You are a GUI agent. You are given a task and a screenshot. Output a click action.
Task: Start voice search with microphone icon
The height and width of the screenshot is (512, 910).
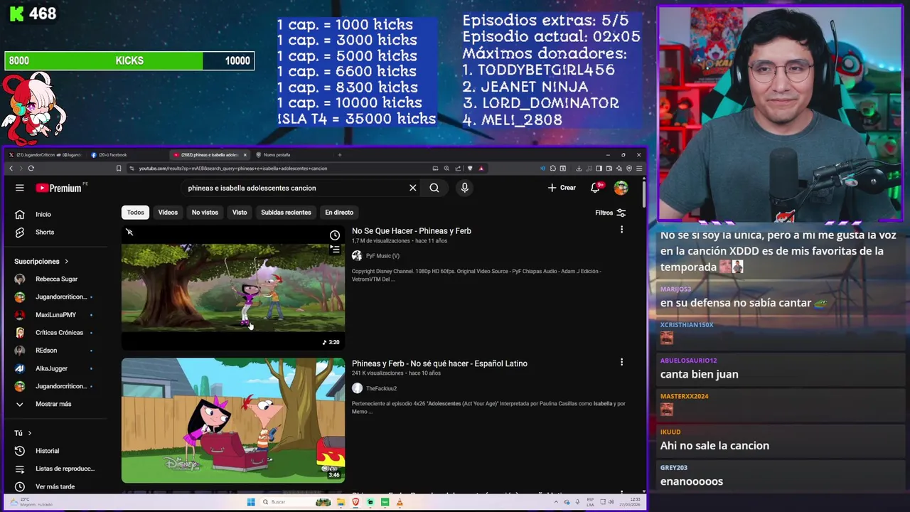coord(464,188)
